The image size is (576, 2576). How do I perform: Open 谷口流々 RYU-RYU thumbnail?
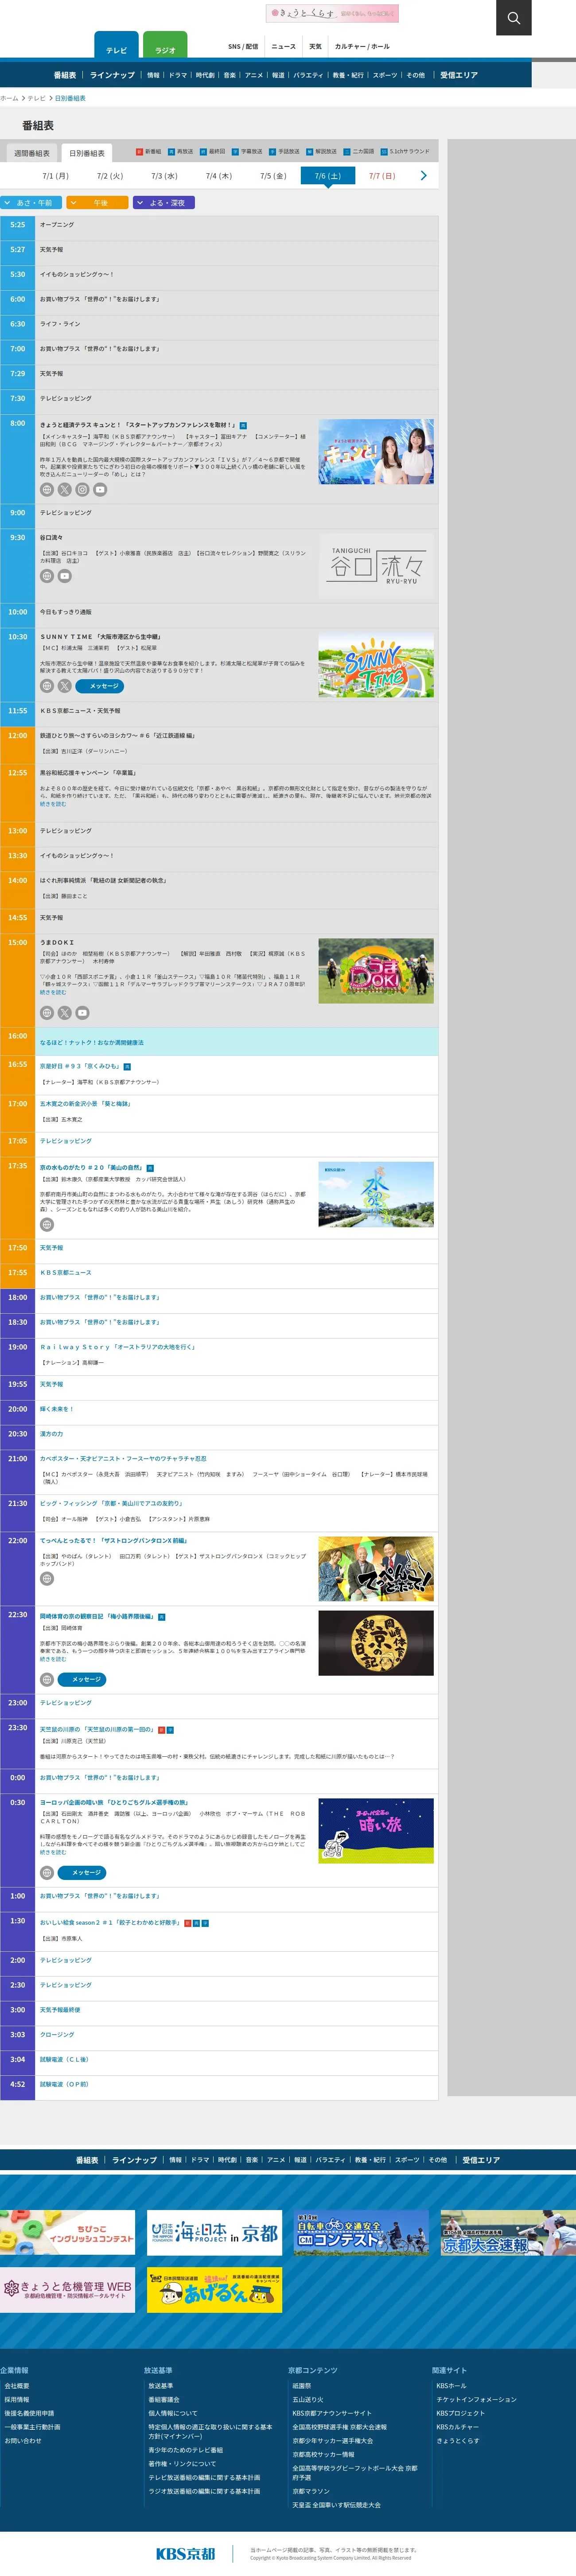[376, 565]
